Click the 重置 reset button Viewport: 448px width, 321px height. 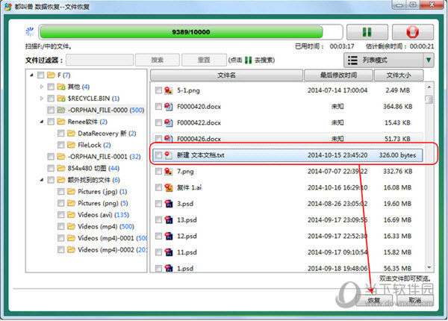tap(204, 60)
